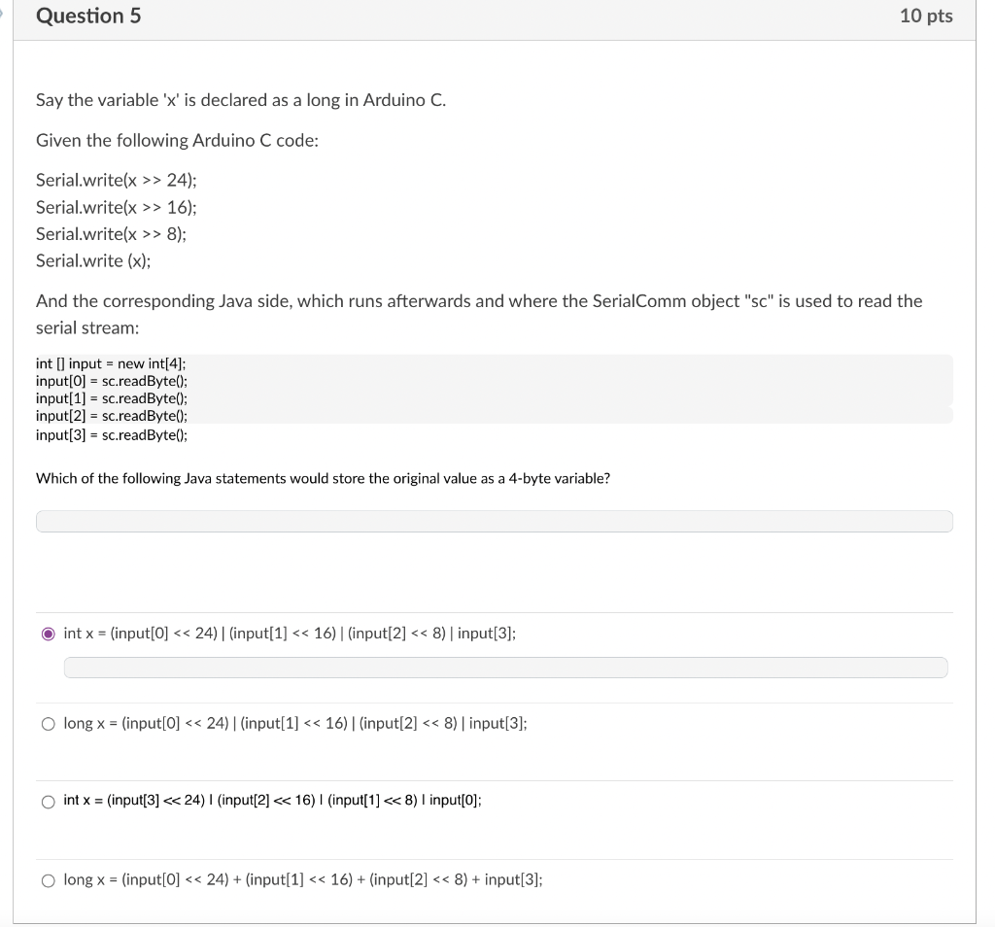Click the feedback box under the selected answer
This screenshot has height=927, width=995.
[x=505, y=668]
